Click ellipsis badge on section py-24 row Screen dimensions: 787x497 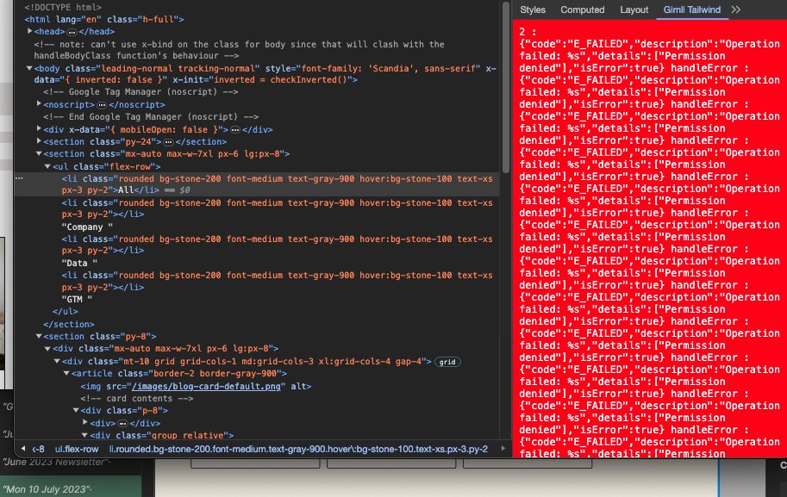coord(168,142)
